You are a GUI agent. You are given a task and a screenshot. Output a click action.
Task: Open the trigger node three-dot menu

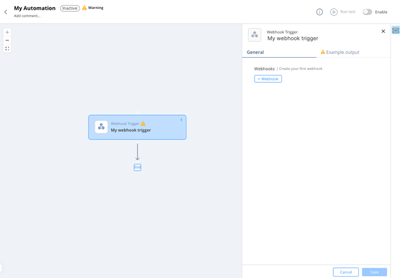(x=181, y=120)
